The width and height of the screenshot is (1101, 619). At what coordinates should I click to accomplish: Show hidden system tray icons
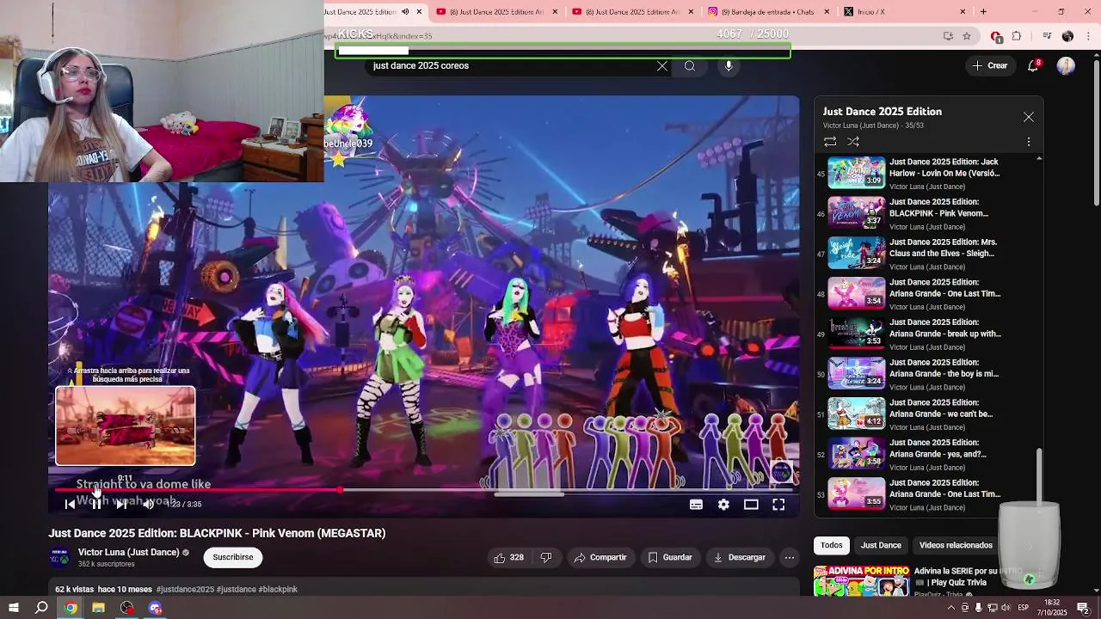(x=952, y=608)
